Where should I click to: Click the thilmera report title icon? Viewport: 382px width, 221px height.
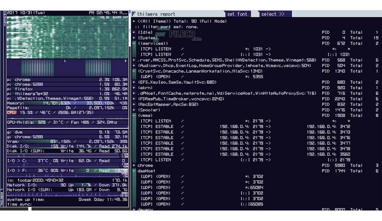133,14
